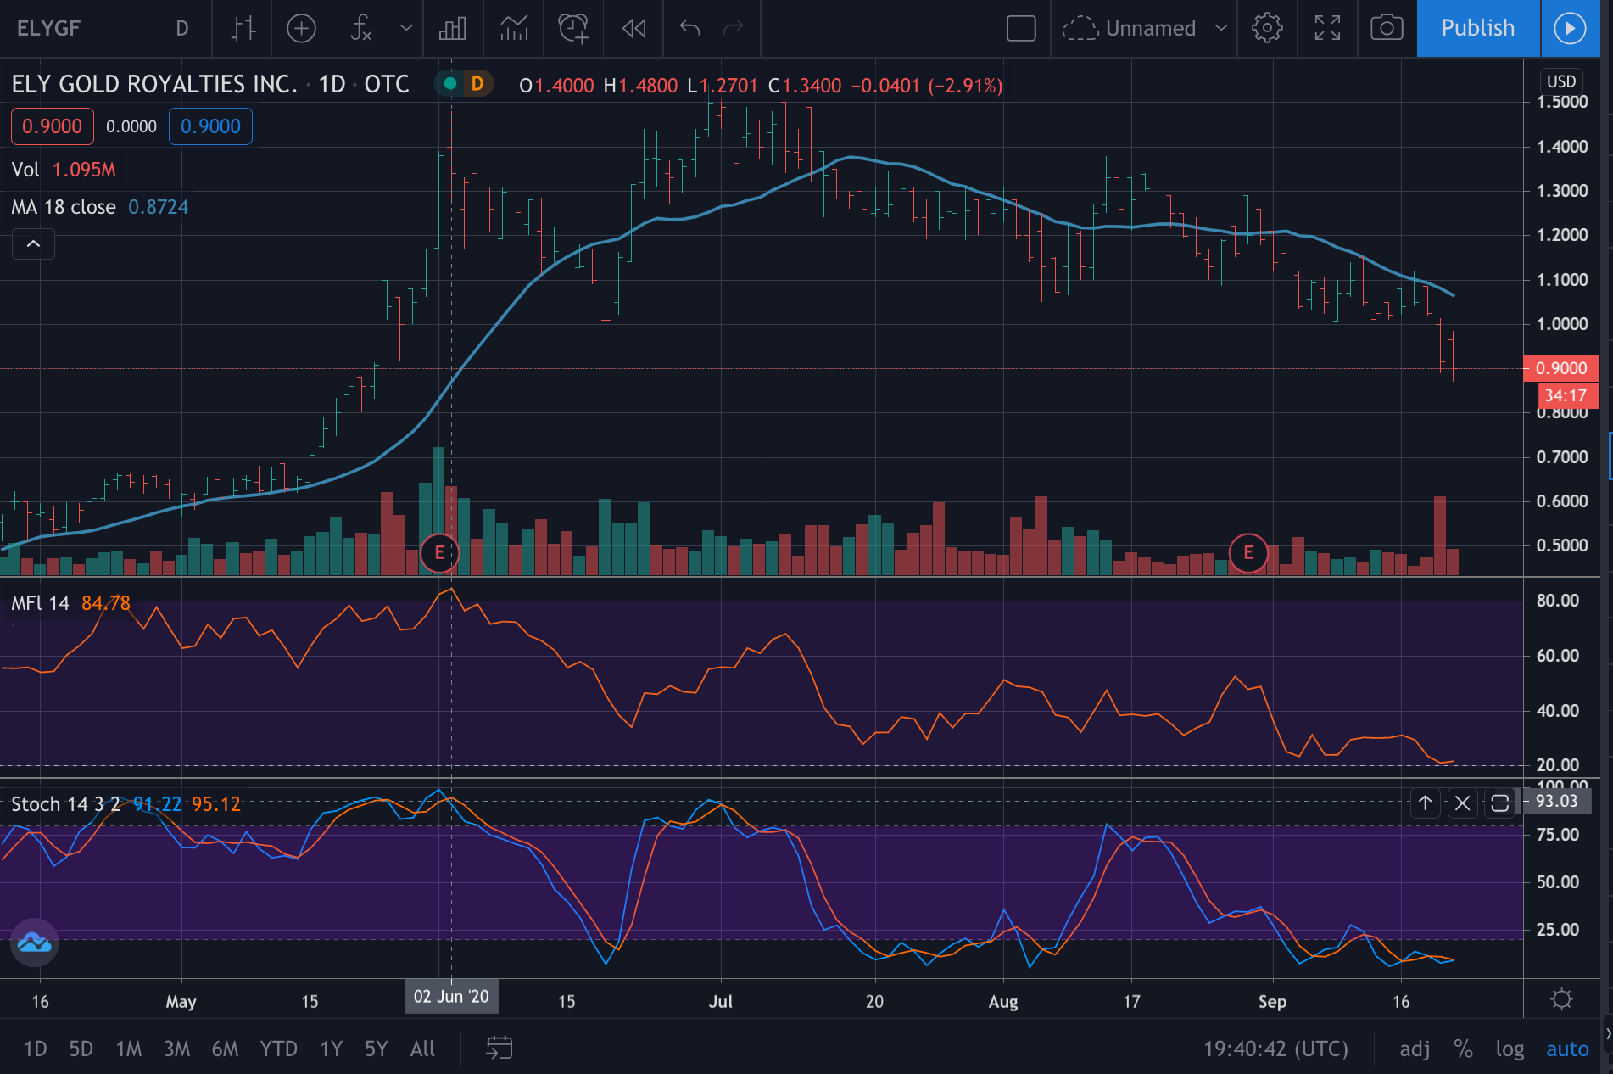Start bar replay with the rewind icon
Viewport: 1613px width, 1074px height.
633,29
